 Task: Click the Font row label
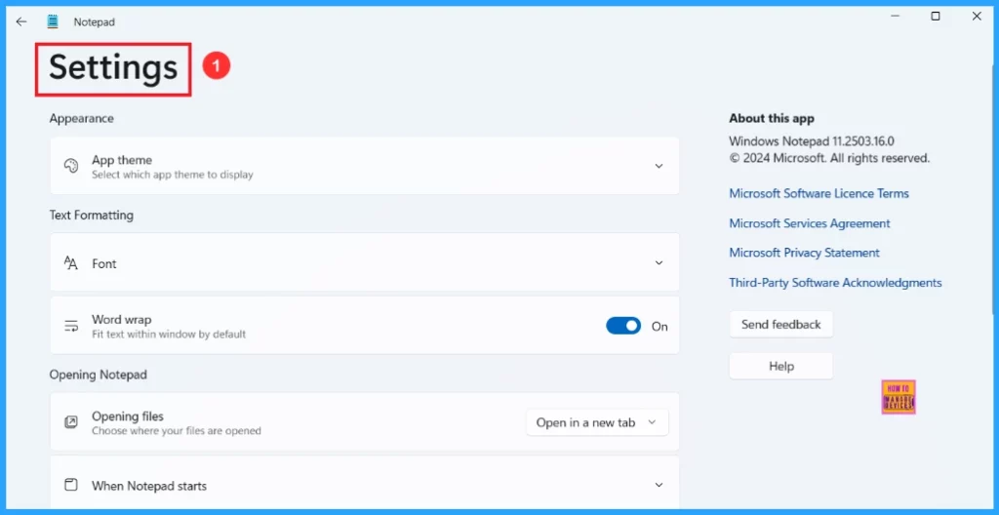pos(103,263)
